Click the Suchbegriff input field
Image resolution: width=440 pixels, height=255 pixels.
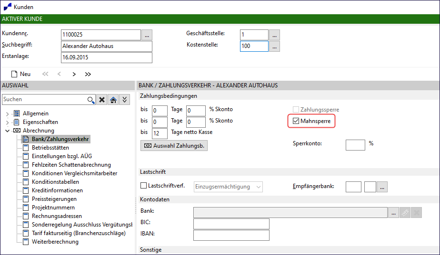pyautogui.click(x=107, y=46)
